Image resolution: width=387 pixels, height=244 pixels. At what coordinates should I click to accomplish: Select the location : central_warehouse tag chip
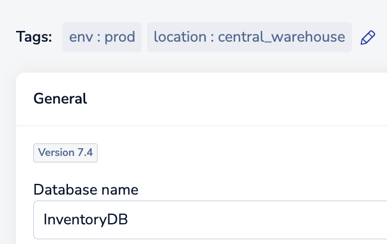click(249, 37)
